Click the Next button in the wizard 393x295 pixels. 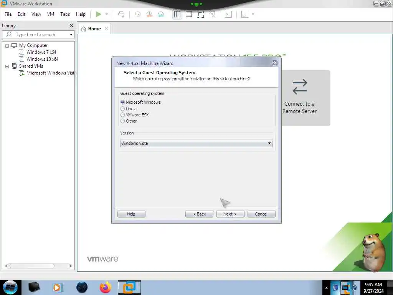pos(230,214)
